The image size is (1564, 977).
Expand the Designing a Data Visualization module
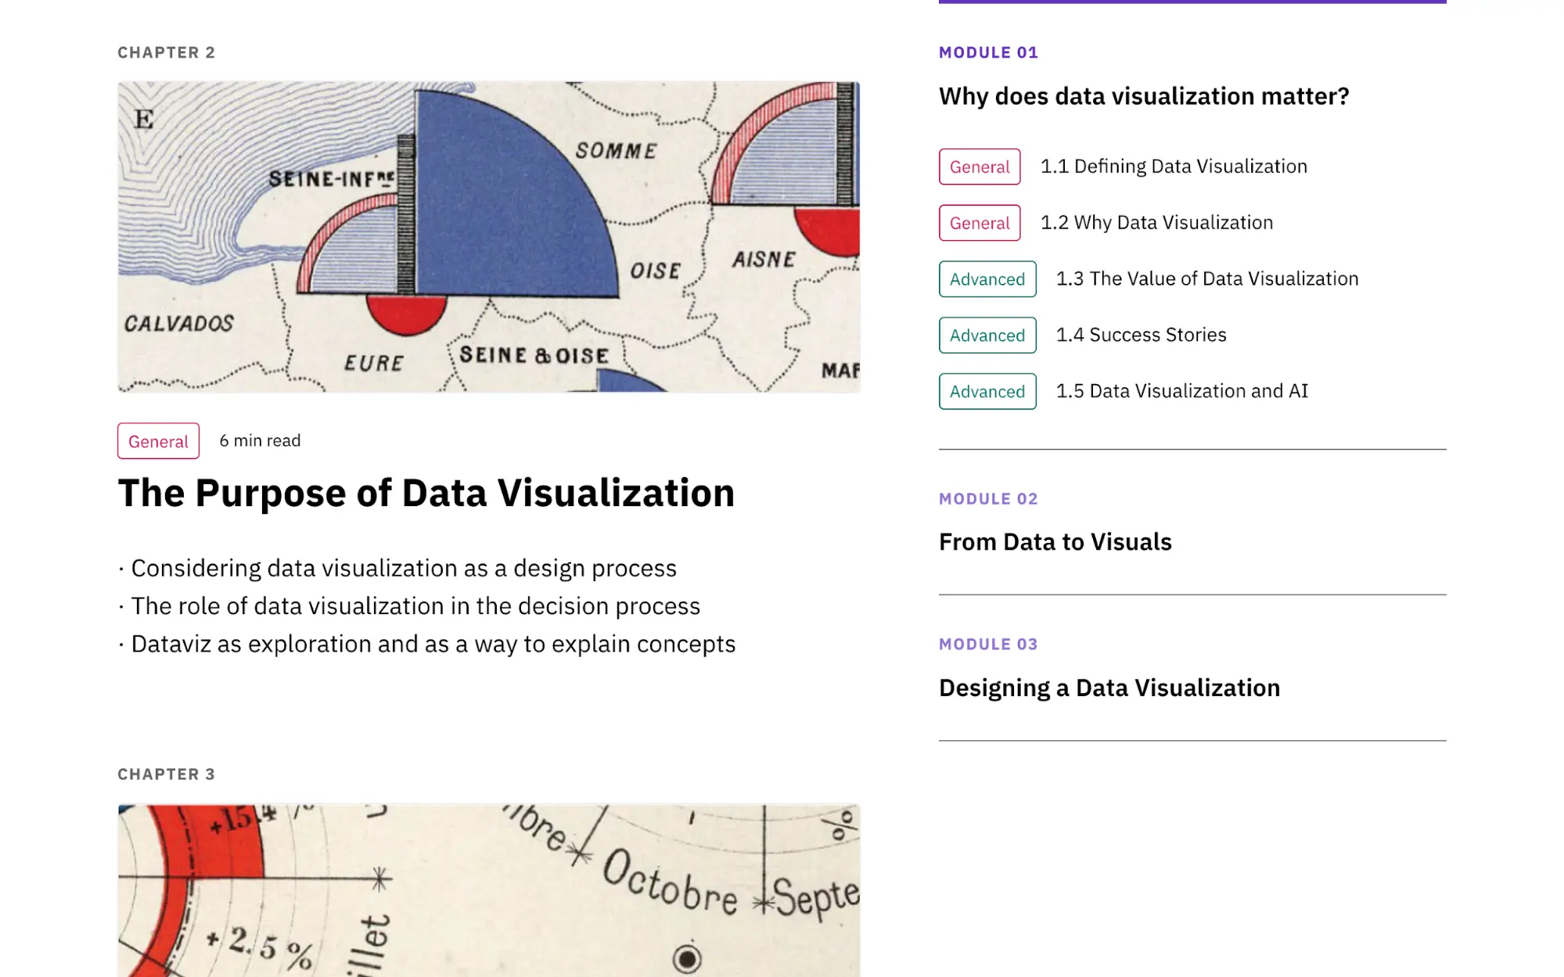point(1109,688)
